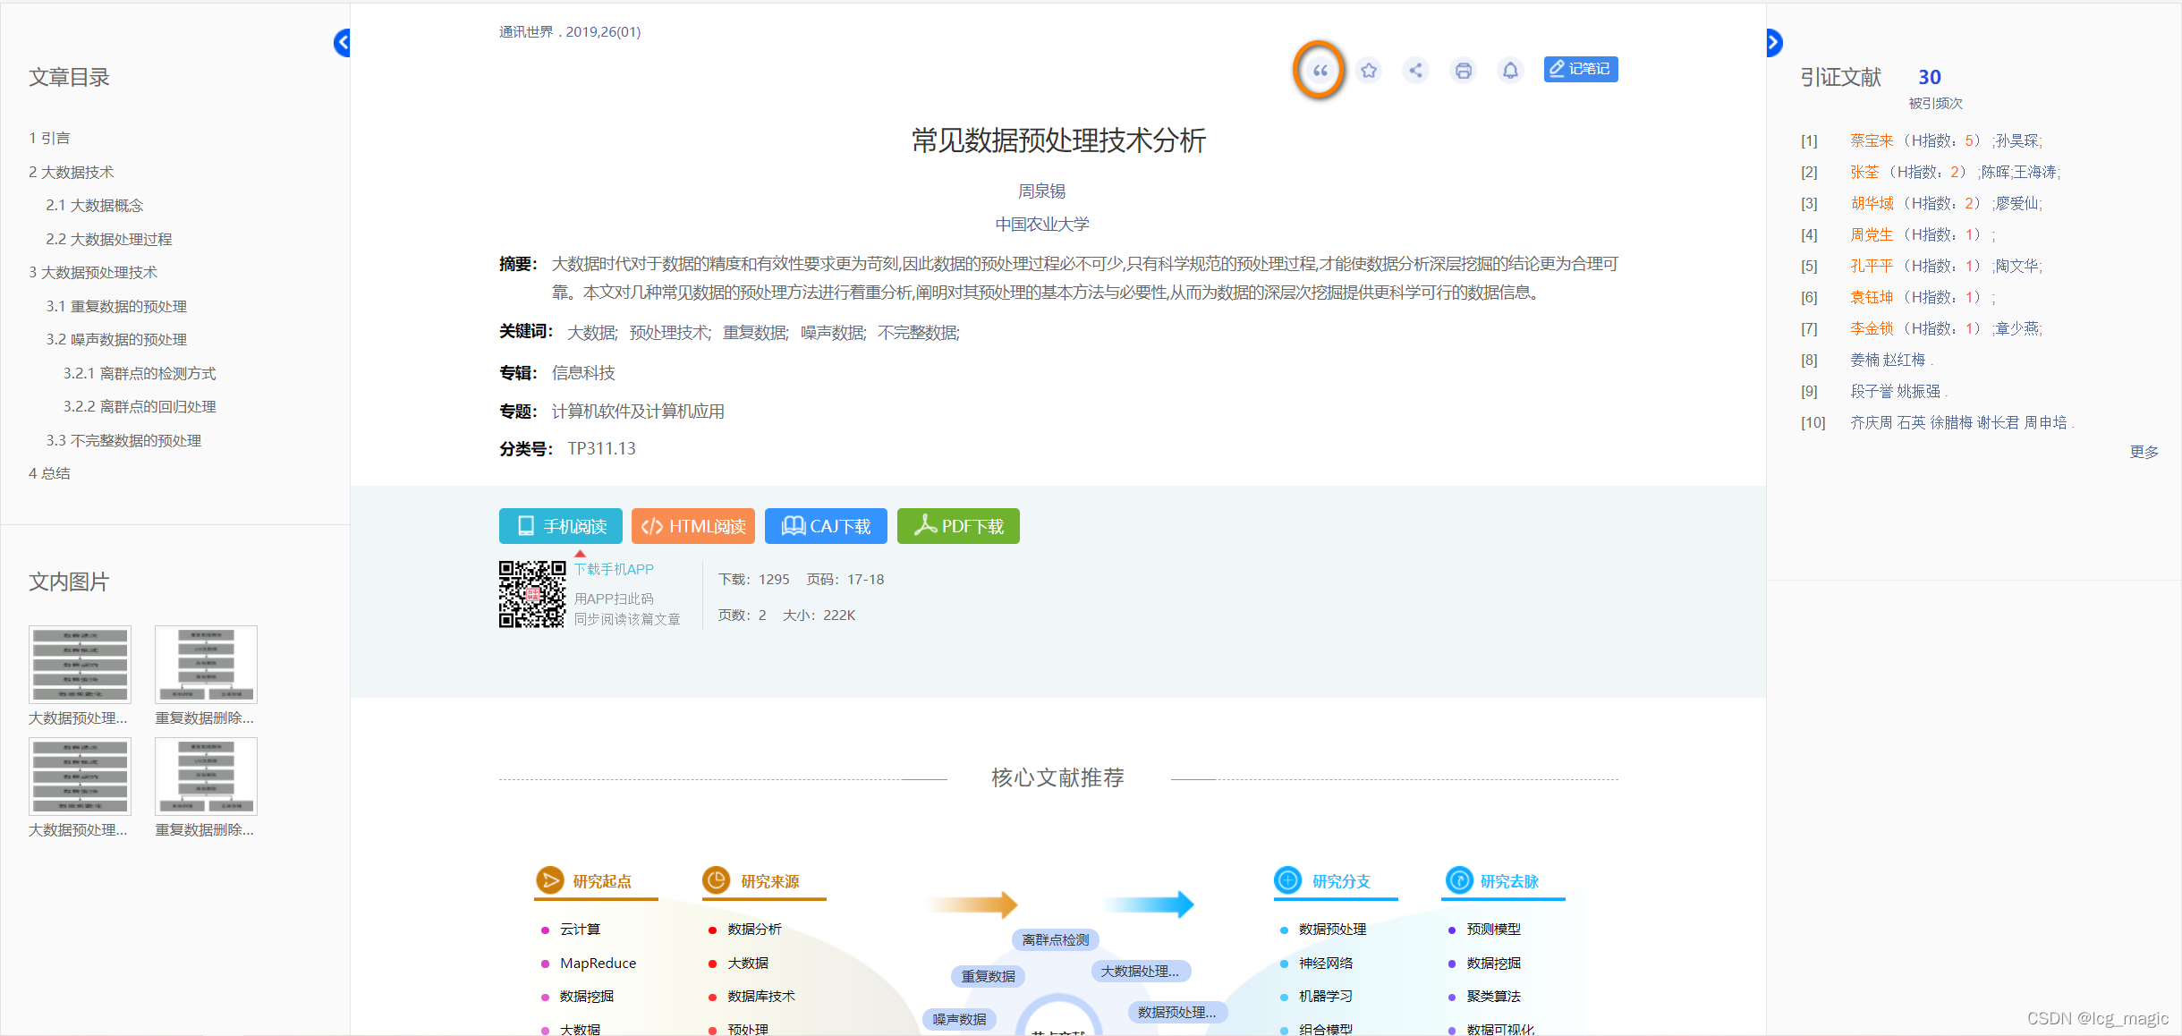Image resolution: width=2182 pixels, height=1036 pixels.
Task: Show more cited references via 更多
Action: (x=2144, y=452)
